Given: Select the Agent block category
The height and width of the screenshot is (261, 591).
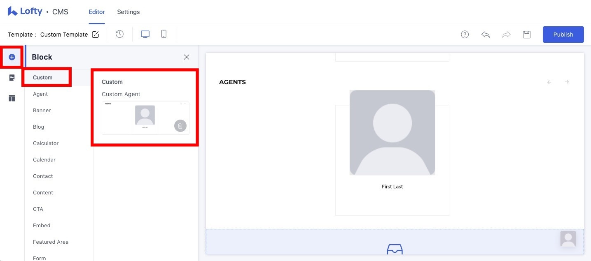Looking at the screenshot, I should point(40,94).
